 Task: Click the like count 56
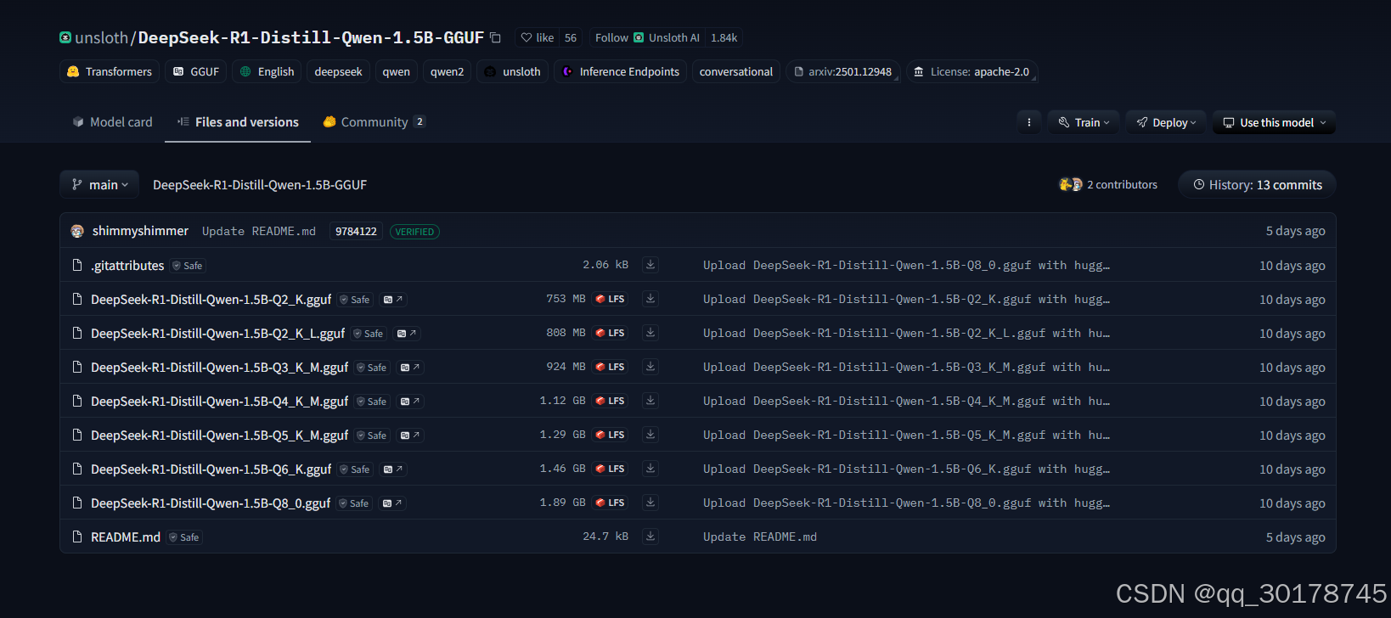[571, 37]
